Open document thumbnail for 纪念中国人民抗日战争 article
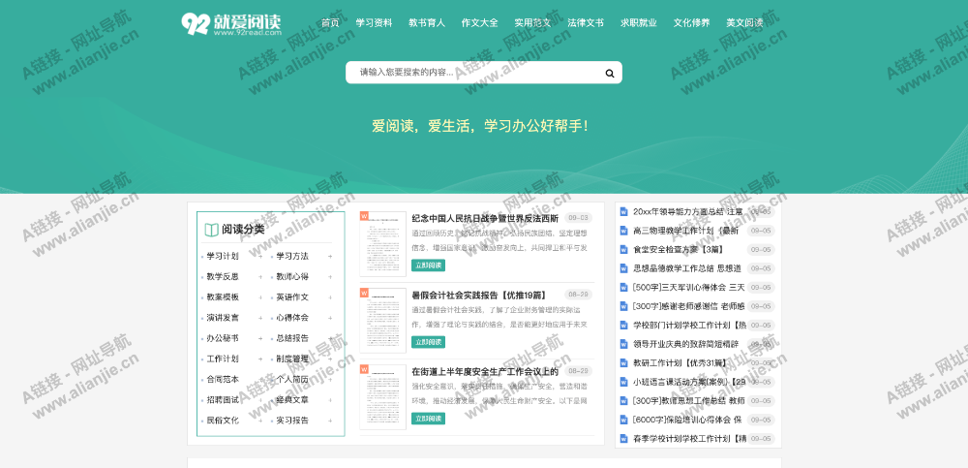Image resolution: width=968 pixels, height=468 pixels. point(383,244)
